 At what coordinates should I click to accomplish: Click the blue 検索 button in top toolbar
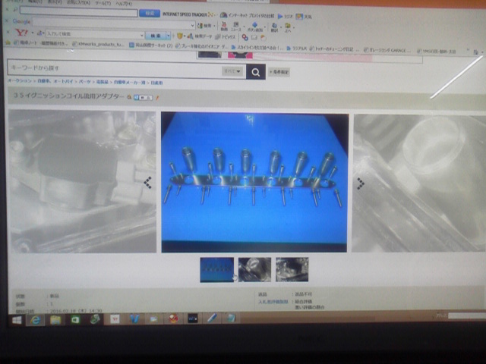pos(150,14)
